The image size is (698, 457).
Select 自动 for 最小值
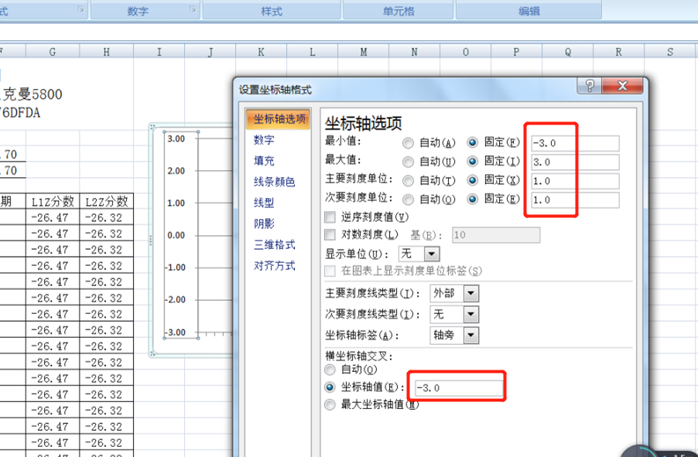pyautogui.click(x=408, y=143)
